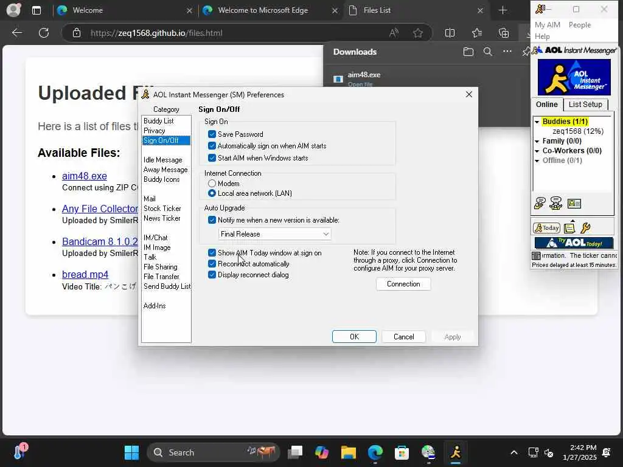Open folder icon in Edge Downloads panel
Image resolution: width=623 pixels, height=467 pixels.
468,52
